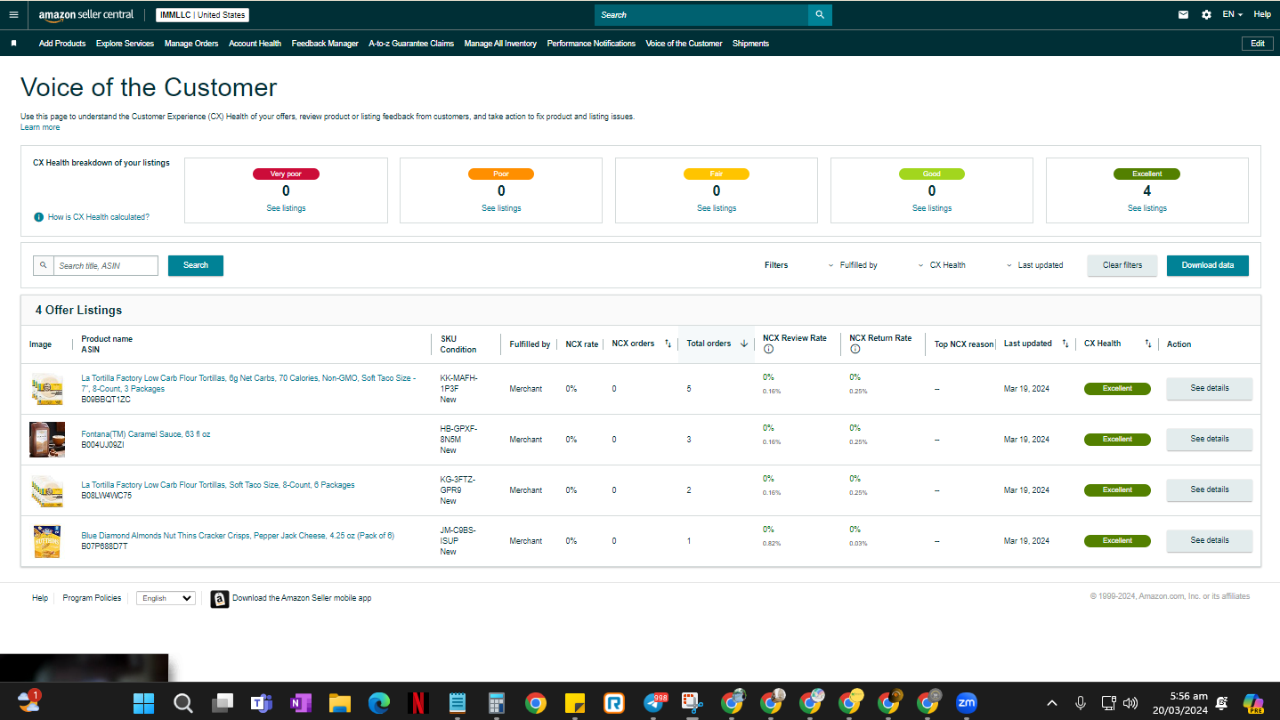Click the info icon under NCX Return Rate
This screenshot has width=1280, height=720.
click(x=855, y=349)
